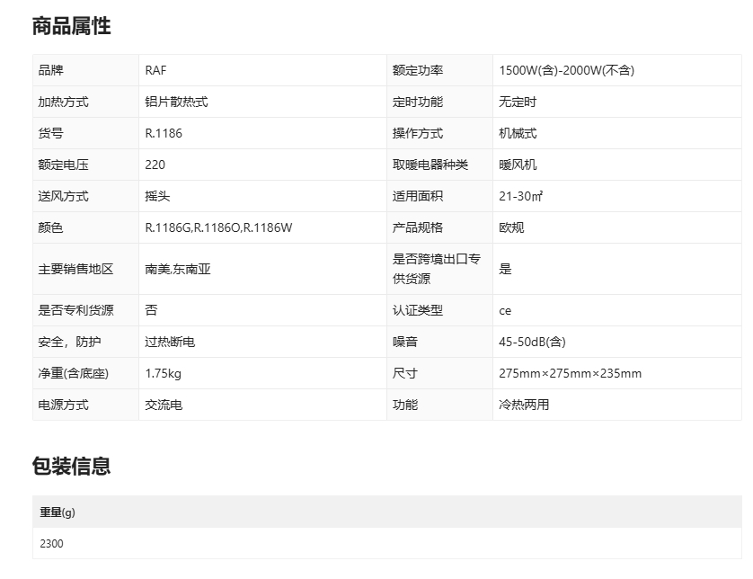Select the package weight value 2300
This screenshot has height=579, width=753.
point(51,543)
